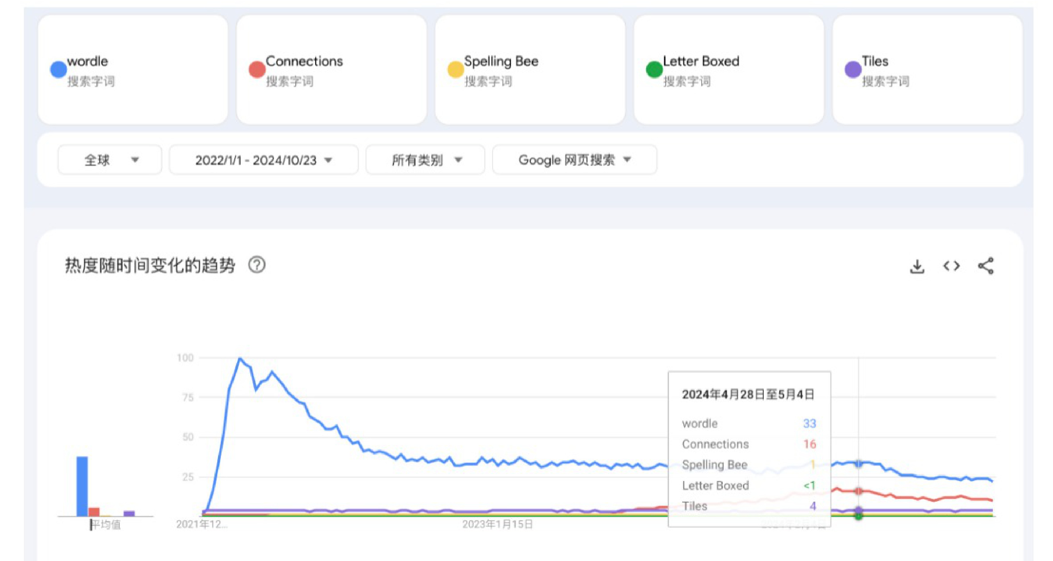Open the Google 网页搜索 search type dropdown

click(x=574, y=160)
